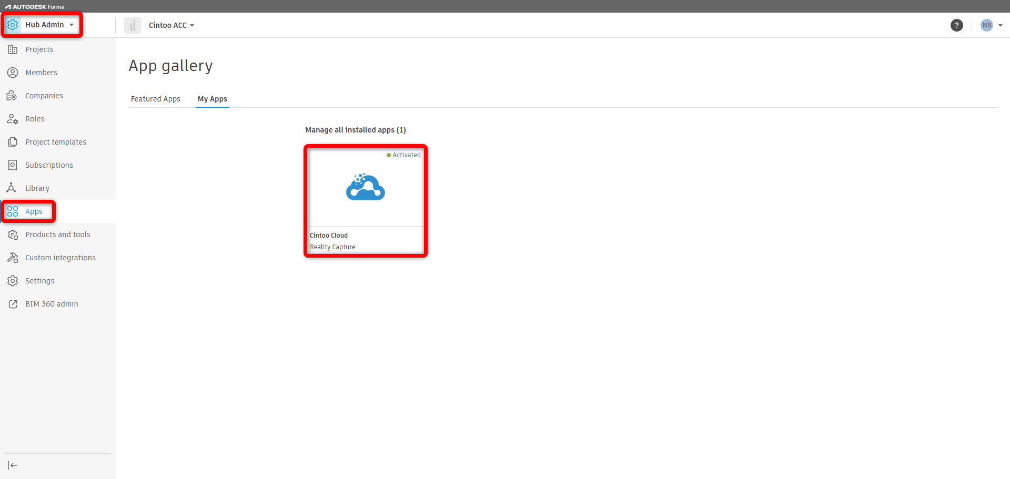Image resolution: width=1010 pixels, height=479 pixels.
Task: Click the Library sidebar icon
Action: tap(12, 188)
